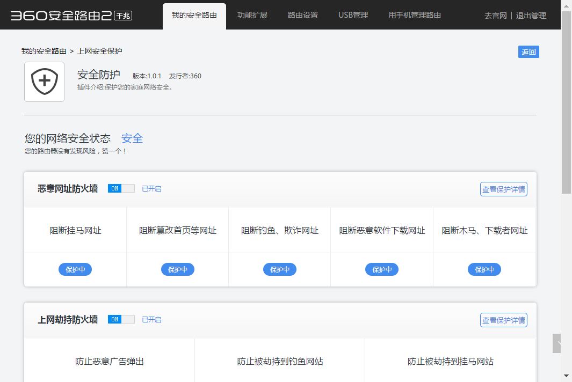The width and height of the screenshot is (572, 382).
Task: Click the 返回 button
Action: pyautogui.click(x=528, y=52)
